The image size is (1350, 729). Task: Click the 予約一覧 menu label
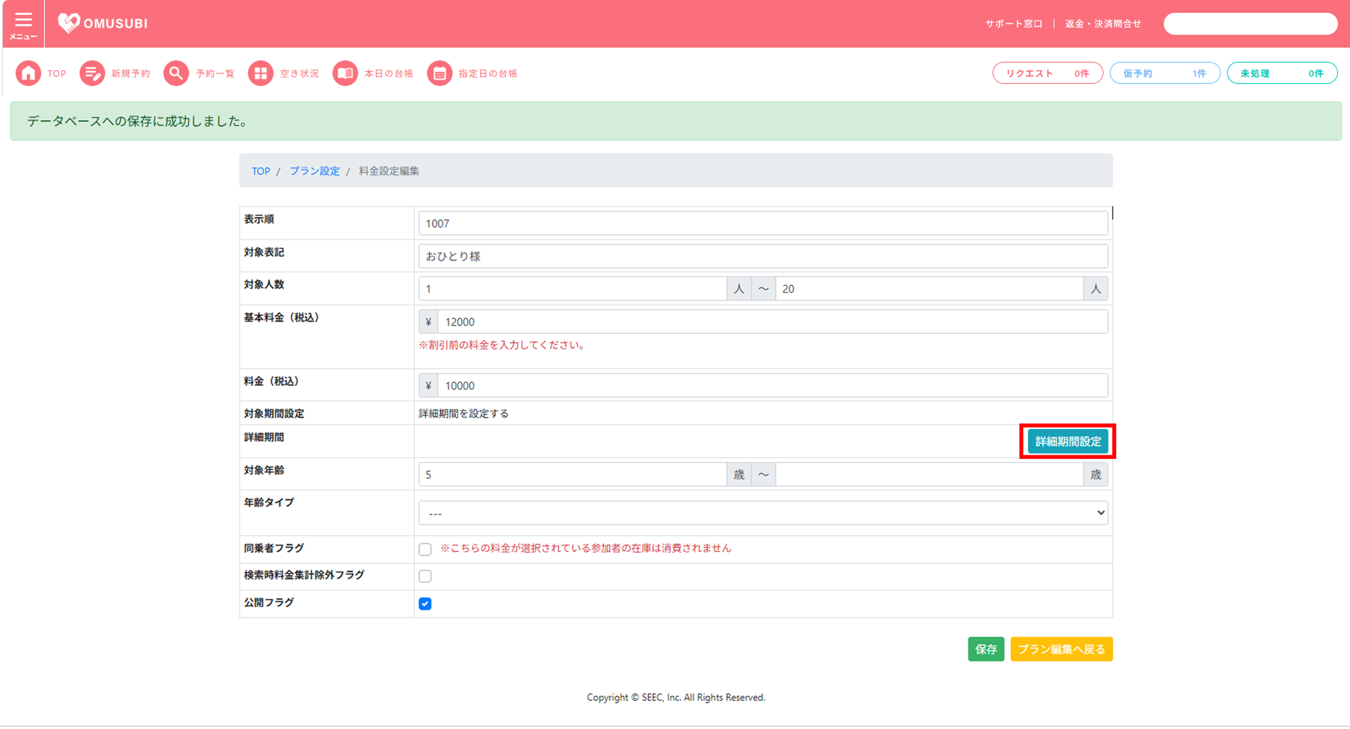tap(215, 74)
